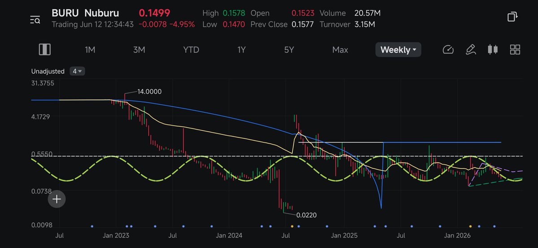This screenshot has height=248, width=538.
Task: Select the drawing pencil tool
Action: click(x=470, y=50)
